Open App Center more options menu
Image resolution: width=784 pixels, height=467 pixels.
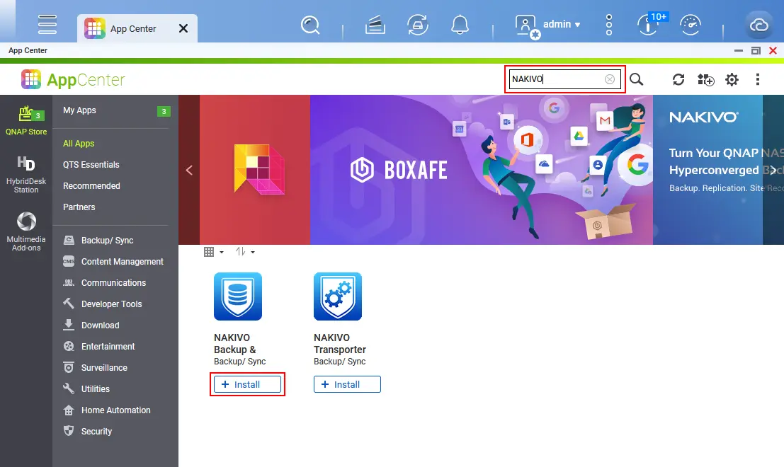pyautogui.click(x=758, y=79)
